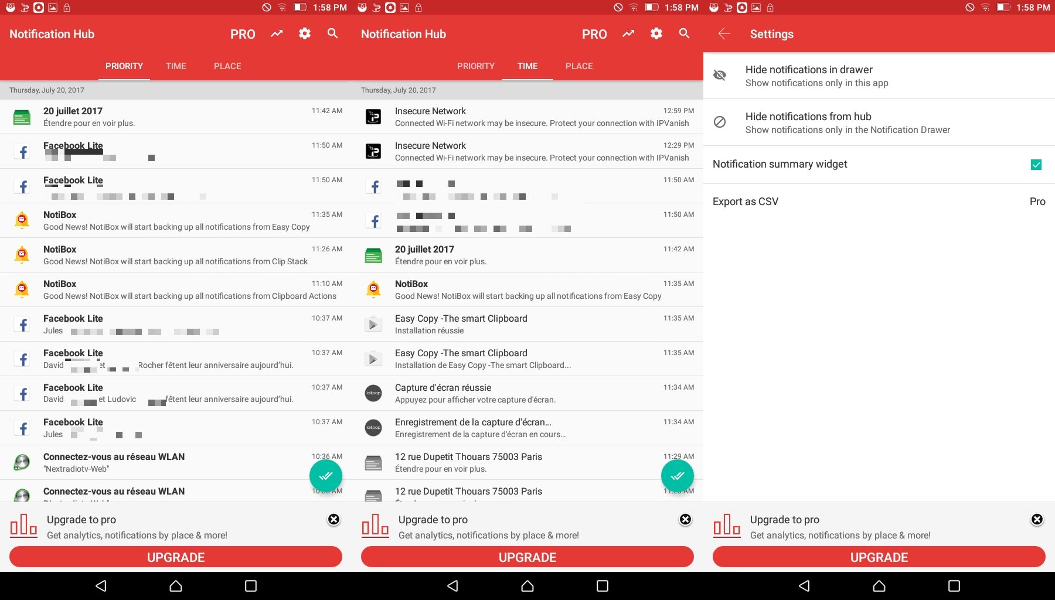Screen dimensions: 1055x600
Task: Tap bar chart icon in Settings upgrade banner
Action: 727,526
